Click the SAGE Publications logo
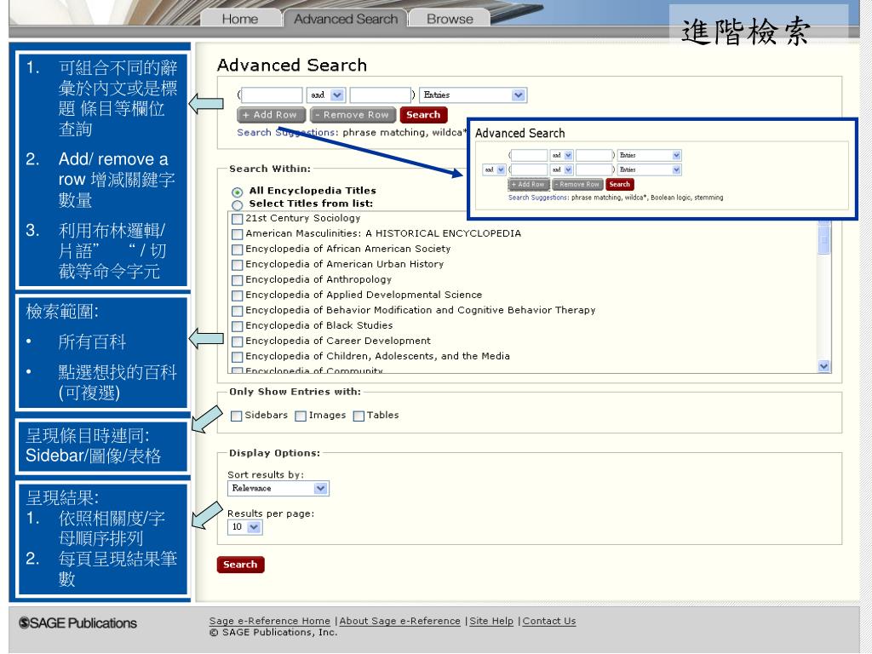 click(x=77, y=622)
